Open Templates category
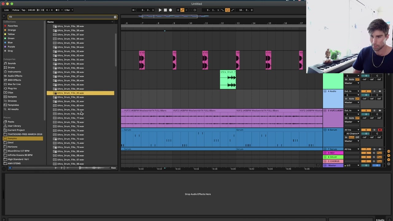This screenshot has width=393, height=221. (13, 105)
